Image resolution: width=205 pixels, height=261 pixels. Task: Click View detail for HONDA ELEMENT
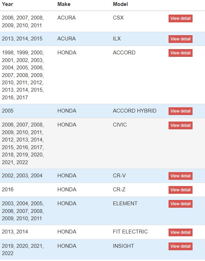[x=180, y=204]
